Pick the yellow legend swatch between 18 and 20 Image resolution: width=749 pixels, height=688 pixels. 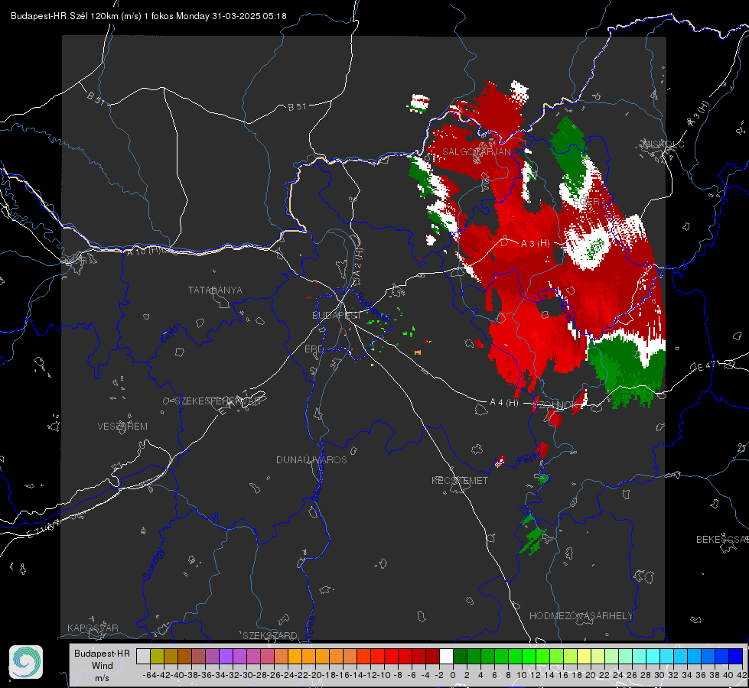pos(584,657)
